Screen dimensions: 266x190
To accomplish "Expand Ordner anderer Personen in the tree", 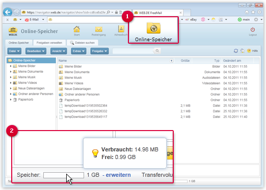I will [x=11, y=94].
